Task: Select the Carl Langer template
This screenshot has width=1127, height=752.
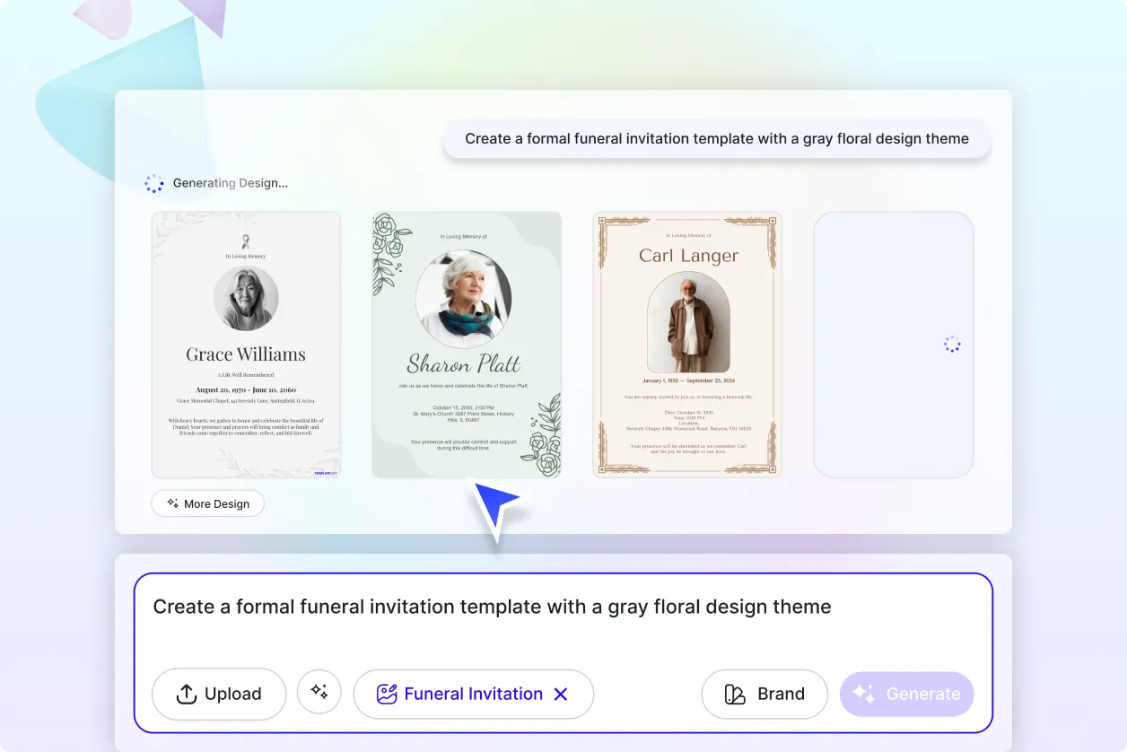Action: [686, 344]
